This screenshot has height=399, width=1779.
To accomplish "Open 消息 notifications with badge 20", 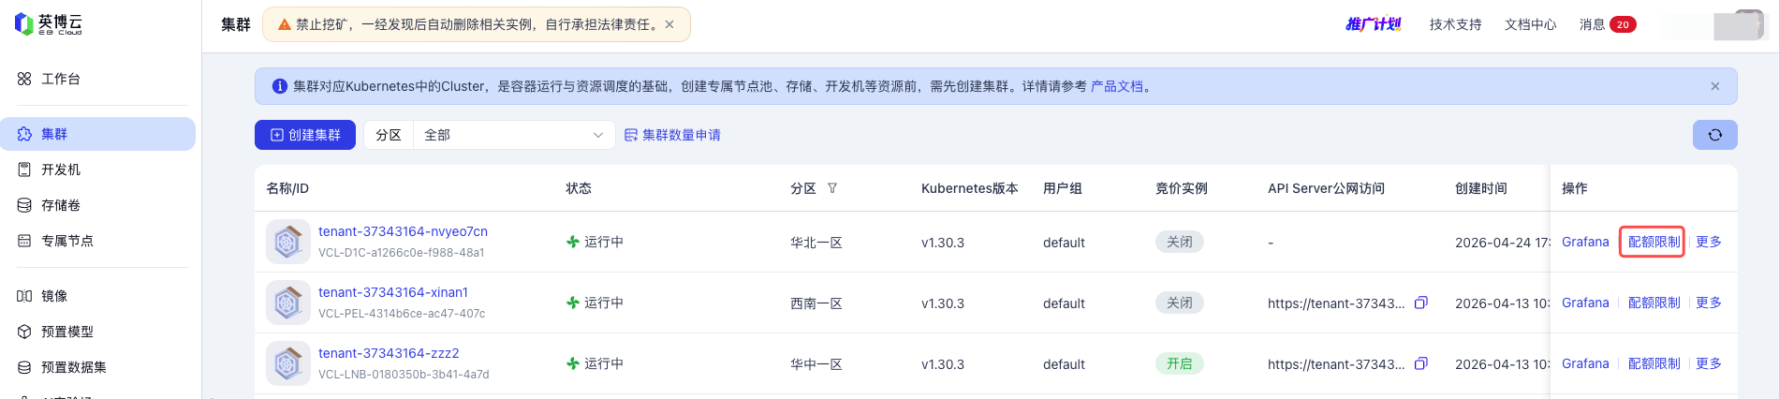I will (1608, 24).
